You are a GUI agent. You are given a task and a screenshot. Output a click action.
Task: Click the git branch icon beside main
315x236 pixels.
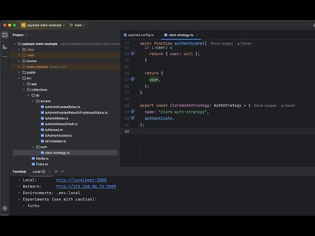(x=71, y=26)
